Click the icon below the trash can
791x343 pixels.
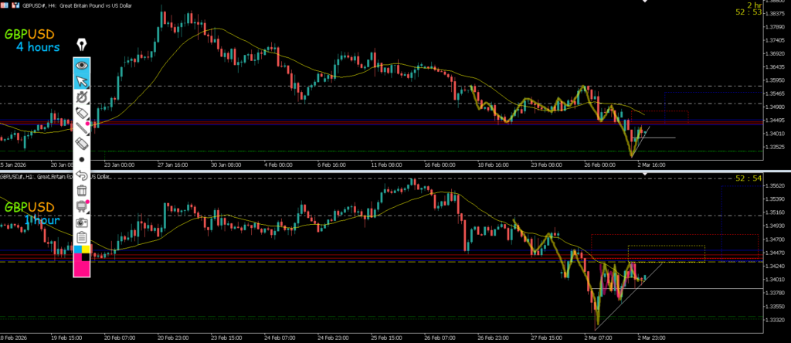[x=81, y=205]
